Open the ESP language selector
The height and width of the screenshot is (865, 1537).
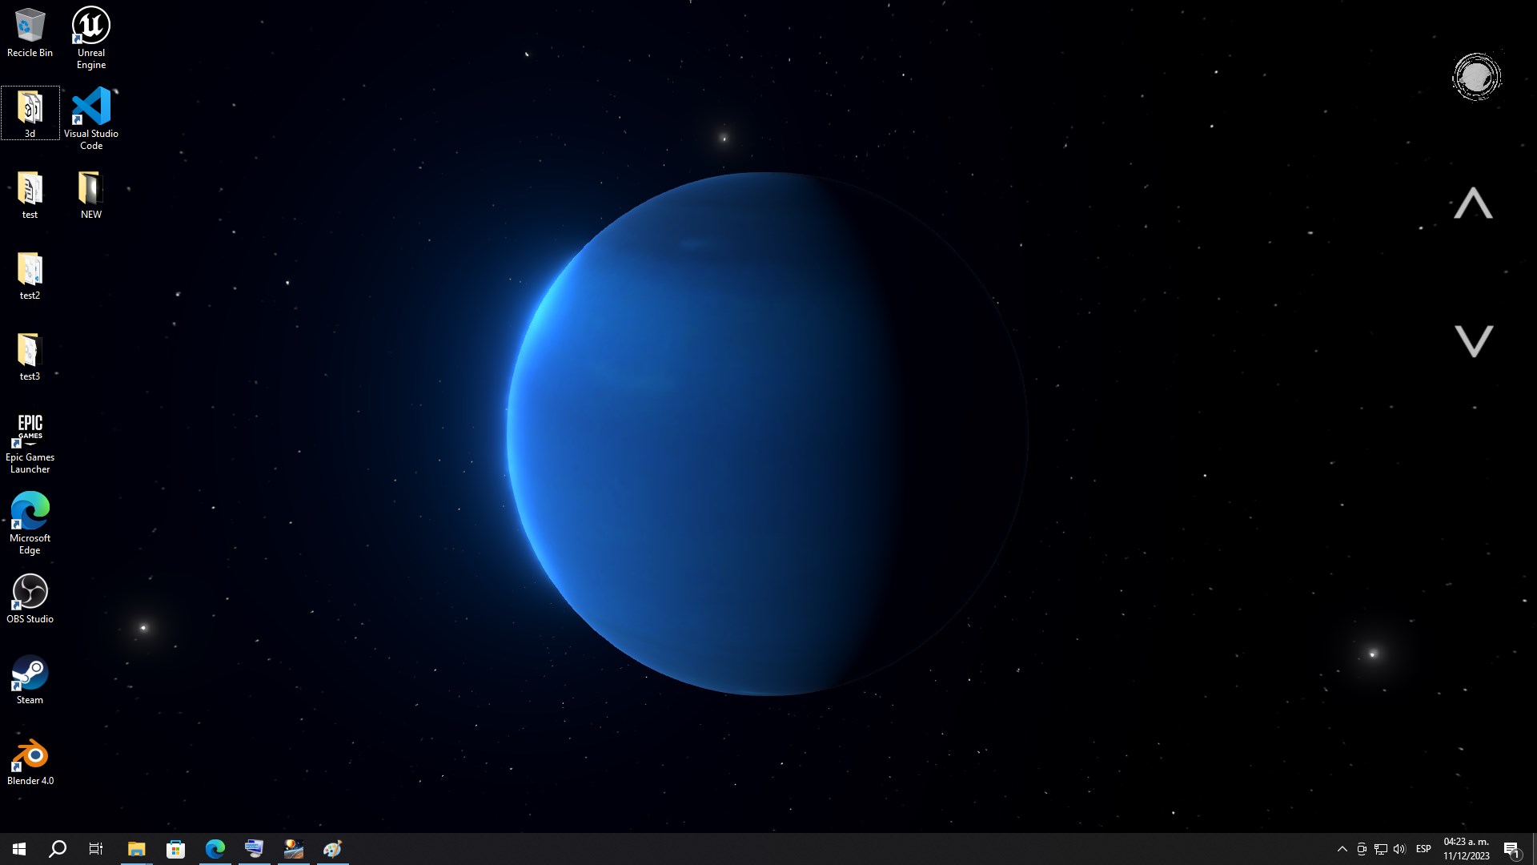coord(1423,848)
